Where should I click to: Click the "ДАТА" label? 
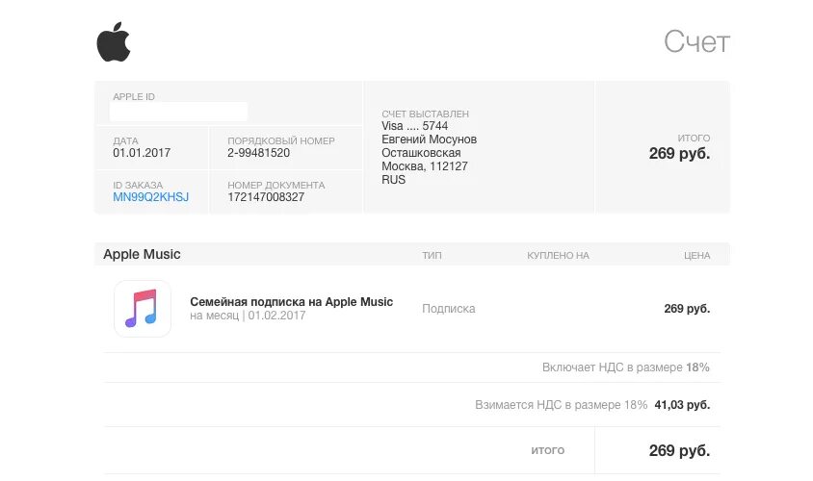(x=125, y=140)
